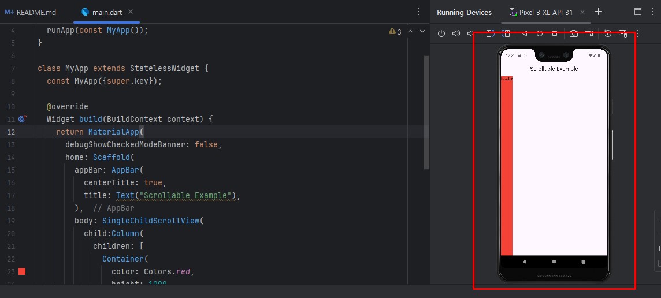Click emulator toolbar Back triangle icon
The height and width of the screenshot is (298, 661).
coord(525,33)
